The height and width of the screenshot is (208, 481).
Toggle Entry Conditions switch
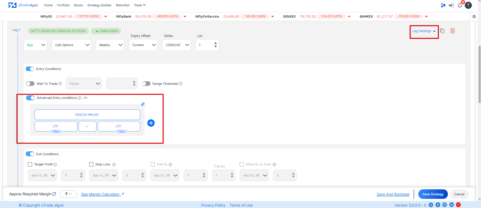pyautogui.click(x=30, y=69)
